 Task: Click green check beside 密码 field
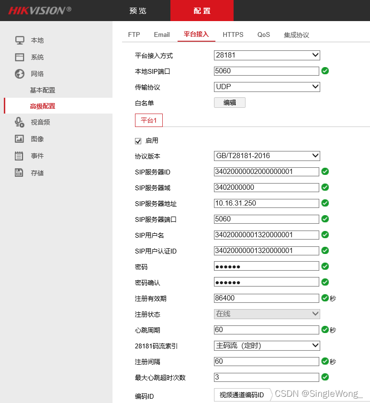click(x=325, y=266)
